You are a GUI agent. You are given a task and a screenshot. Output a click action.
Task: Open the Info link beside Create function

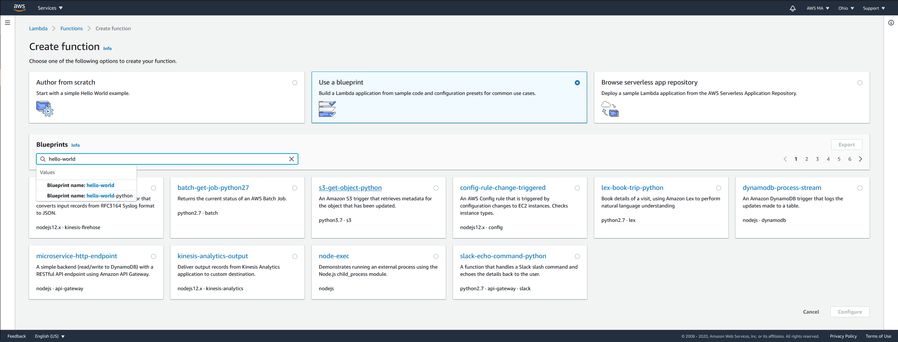pos(107,49)
